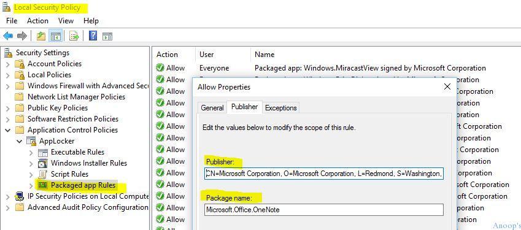The height and width of the screenshot is (230, 521).
Task: Expand the Packaged app Rules node
Action: (31, 185)
